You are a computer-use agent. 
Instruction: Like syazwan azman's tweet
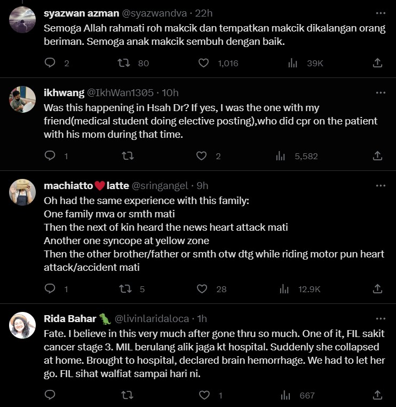203,63
